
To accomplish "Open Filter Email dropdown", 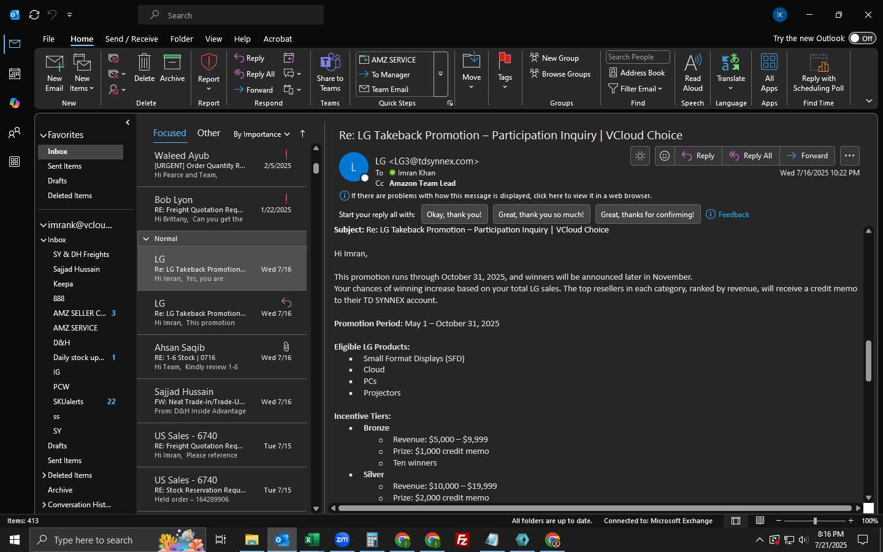I will coord(635,89).
